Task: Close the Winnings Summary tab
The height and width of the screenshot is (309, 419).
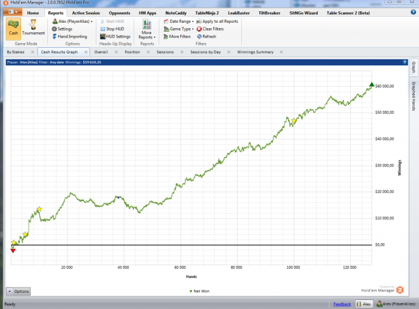Action: tap(281, 52)
